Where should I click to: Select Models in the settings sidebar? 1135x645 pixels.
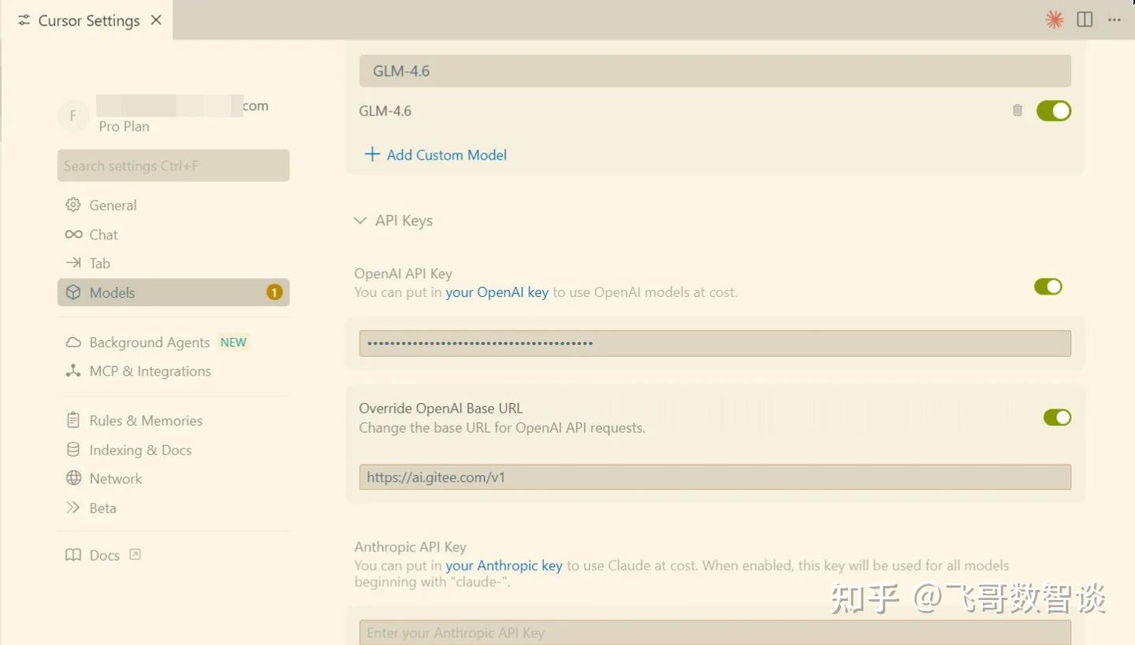click(112, 292)
